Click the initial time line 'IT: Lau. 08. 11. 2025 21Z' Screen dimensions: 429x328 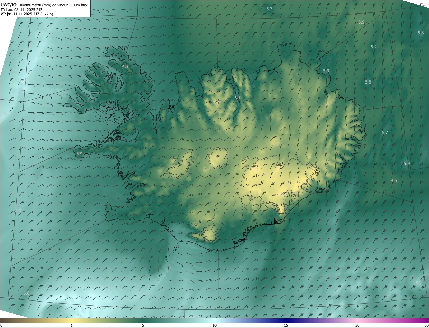tap(22, 9)
